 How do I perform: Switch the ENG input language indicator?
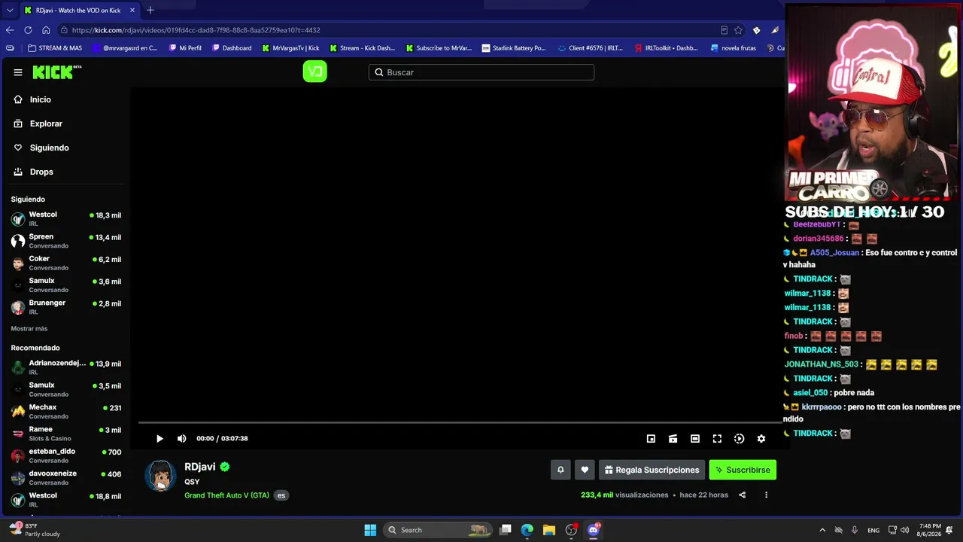coord(873,530)
